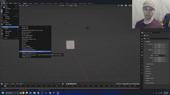
Task: Open Chrome from the Windows taskbar
Action: (50, 93)
